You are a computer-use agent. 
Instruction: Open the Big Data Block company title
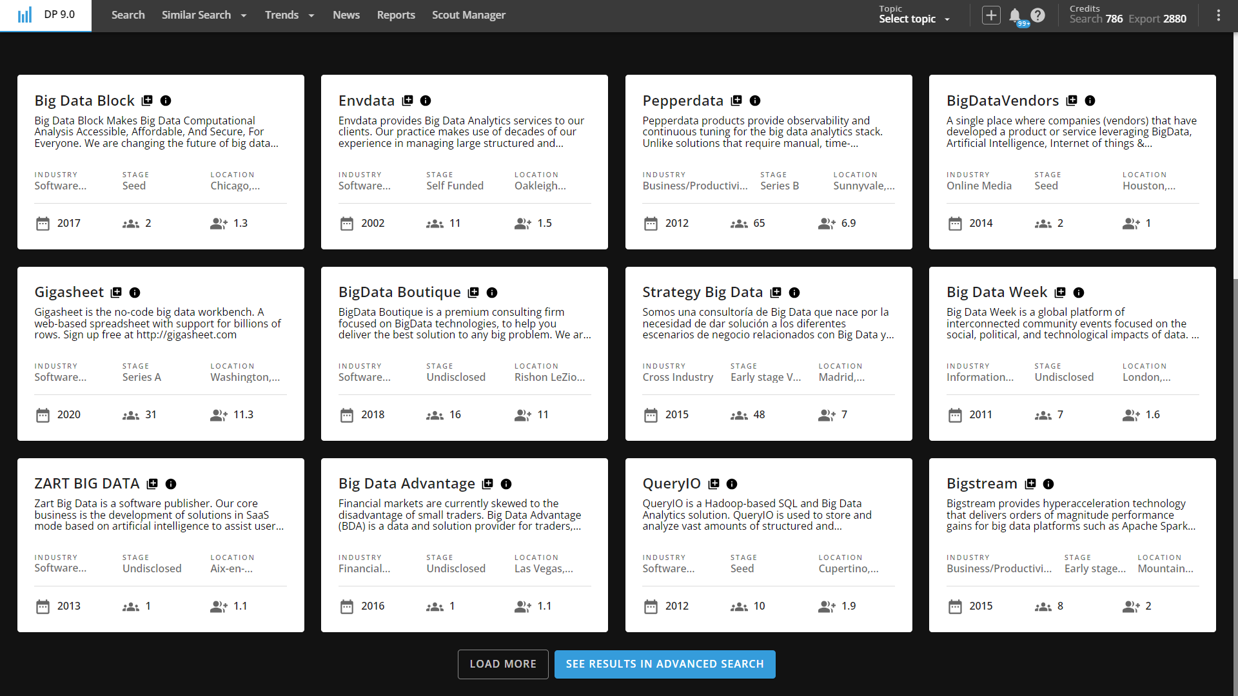(x=84, y=101)
